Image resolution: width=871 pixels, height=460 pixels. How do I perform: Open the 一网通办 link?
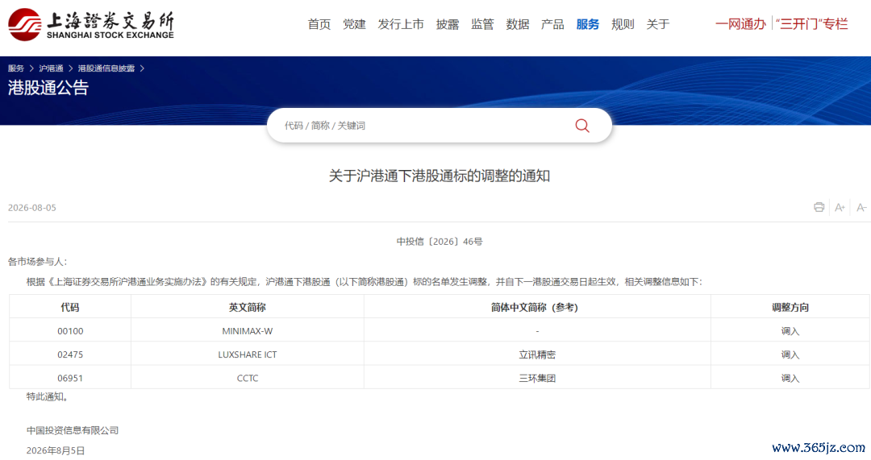click(x=741, y=24)
